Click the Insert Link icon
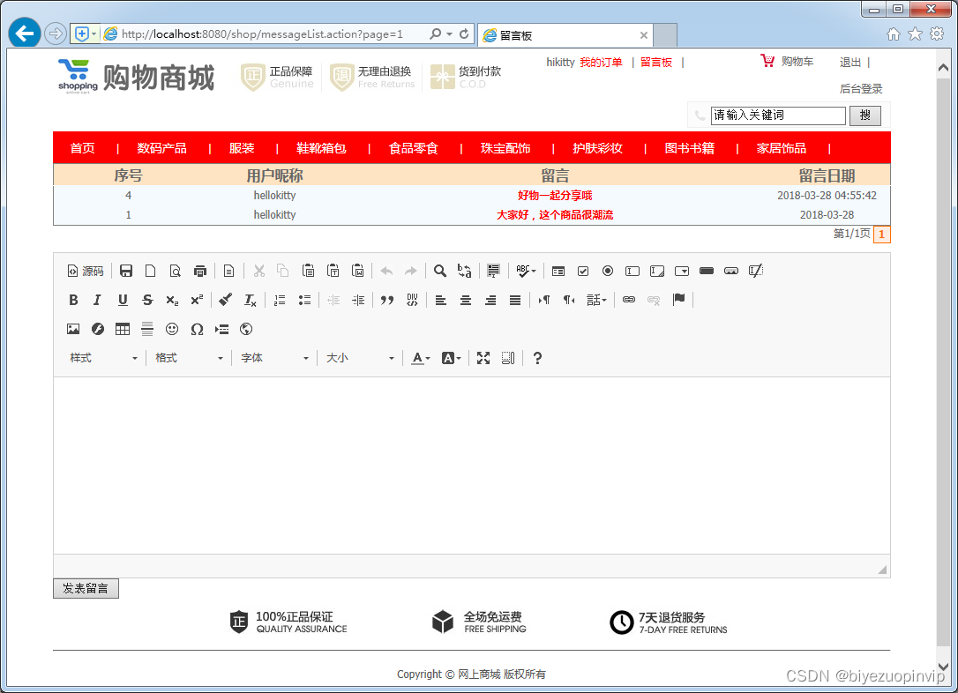958x693 pixels. [629, 300]
